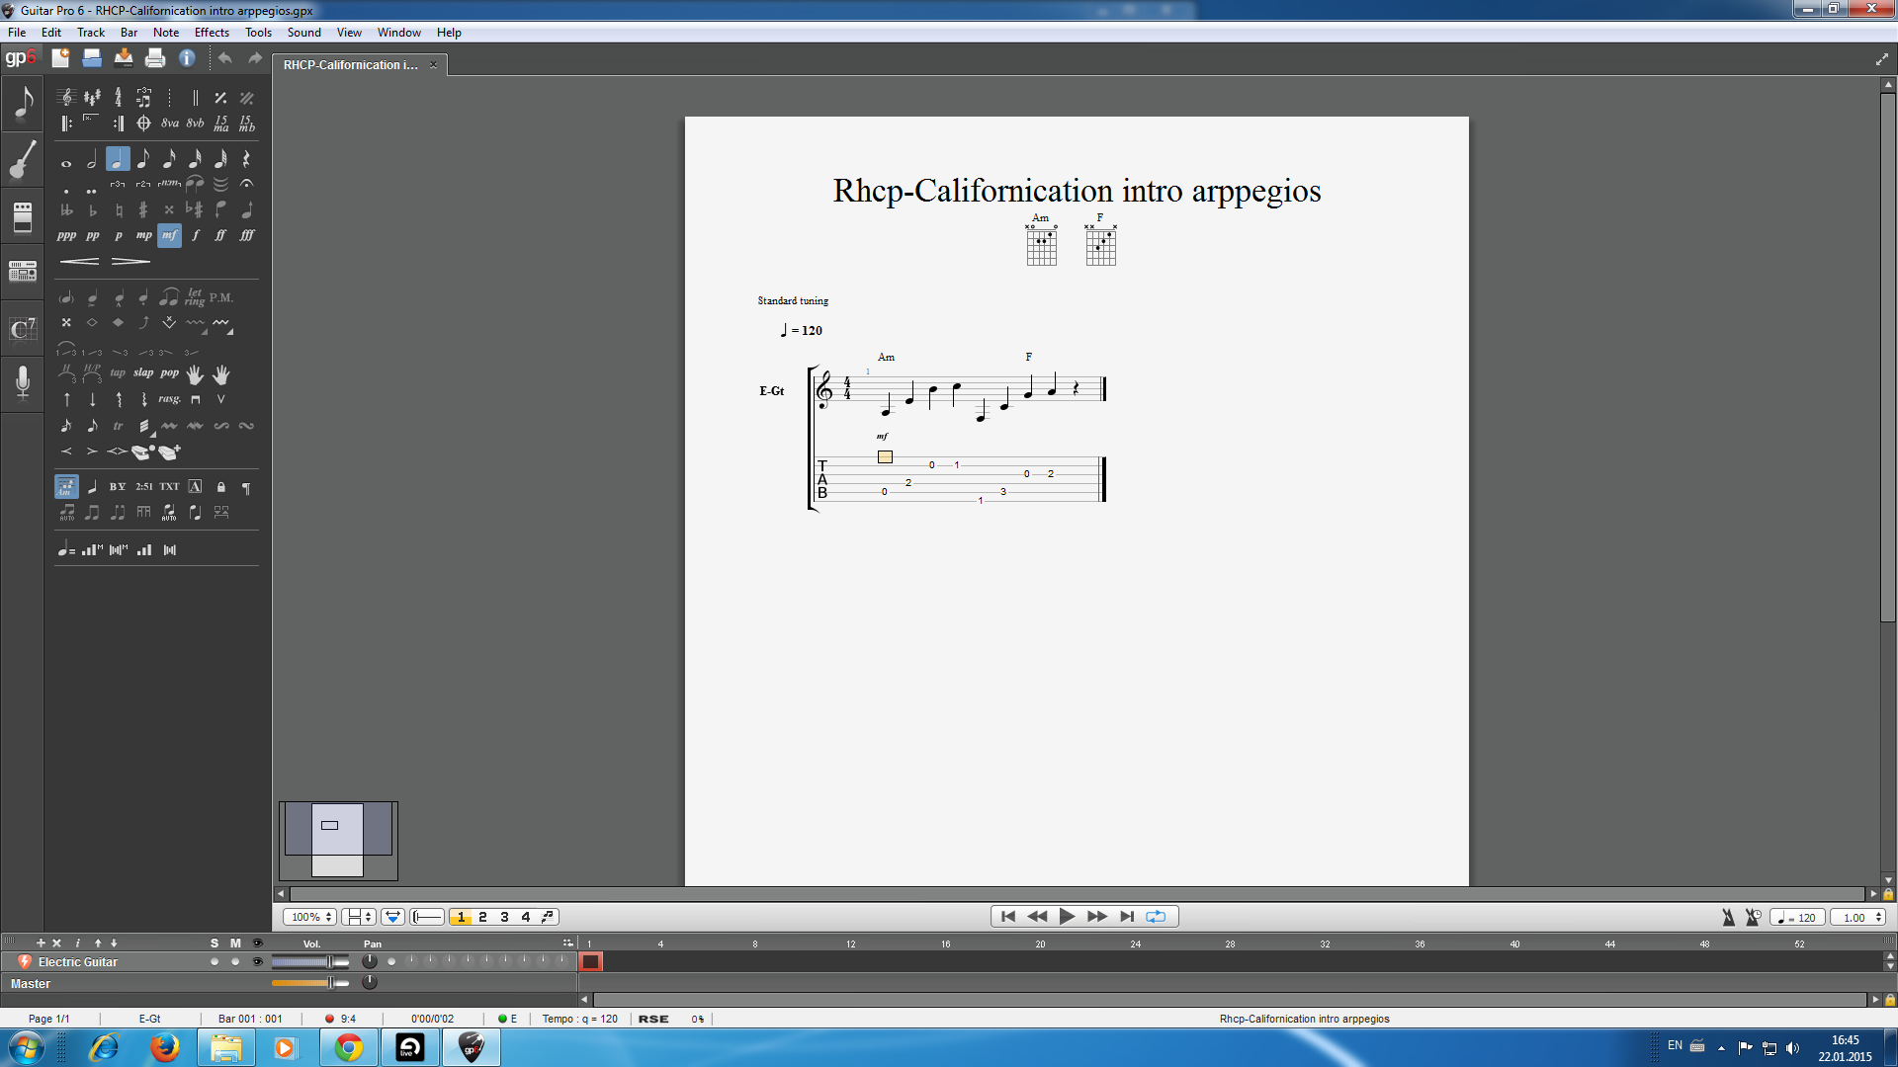Image resolution: width=1898 pixels, height=1067 pixels.
Task: Add rasgueado (rasg.) effect
Action: (x=170, y=399)
